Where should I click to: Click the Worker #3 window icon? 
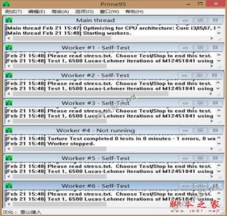coord(9,103)
